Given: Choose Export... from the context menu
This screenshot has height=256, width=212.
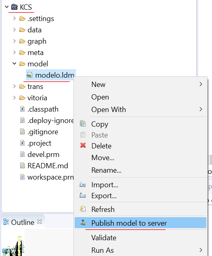Looking at the screenshot, I should pyautogui.click(x=141, y=196).
